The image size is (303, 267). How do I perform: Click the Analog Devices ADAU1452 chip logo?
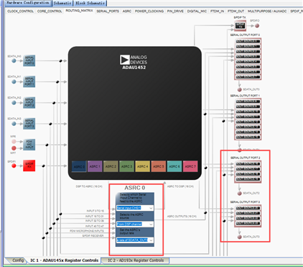[134, 62]
